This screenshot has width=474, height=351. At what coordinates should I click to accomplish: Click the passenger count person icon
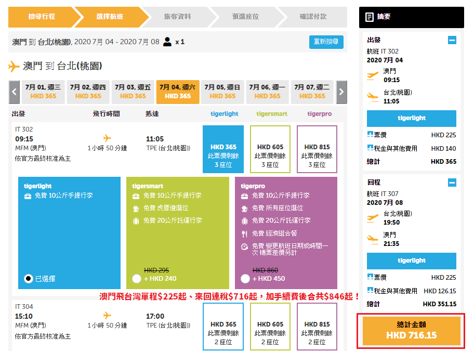pyautogui.click(x=167, y=42)
